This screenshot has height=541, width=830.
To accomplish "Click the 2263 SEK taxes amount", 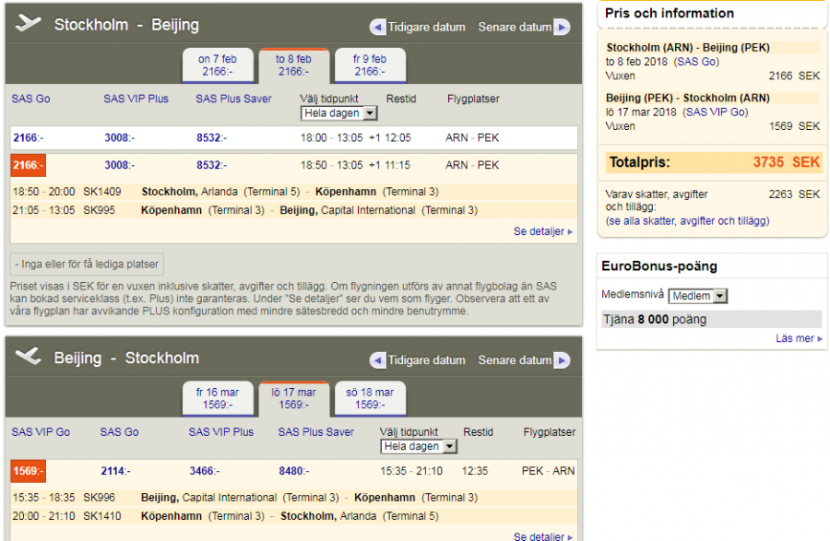I will click(794, 194).
